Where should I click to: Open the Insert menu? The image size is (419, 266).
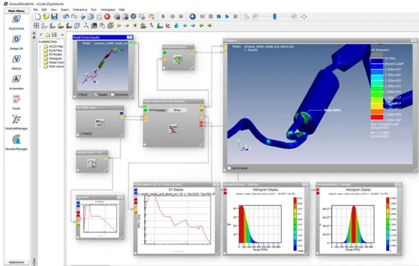[65, 9]
